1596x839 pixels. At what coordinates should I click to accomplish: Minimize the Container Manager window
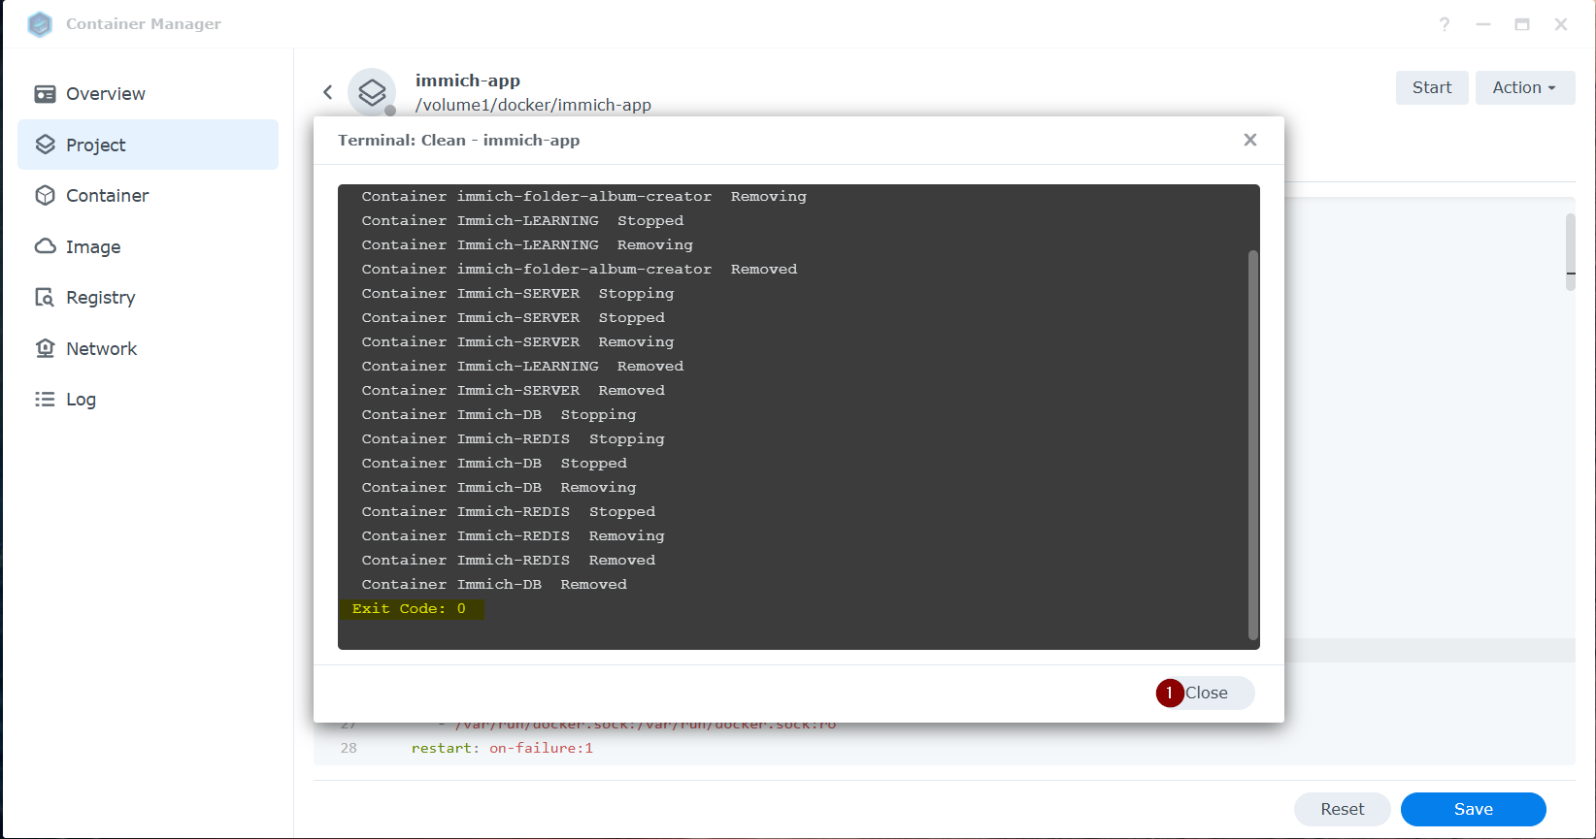coord(1483,24)
